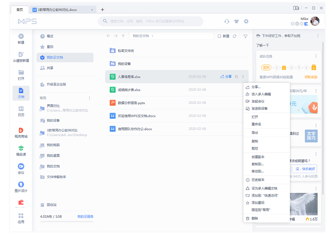Viewport: 335px width, 236px height.
Task: Click the search documents input field
Action: 150,21
